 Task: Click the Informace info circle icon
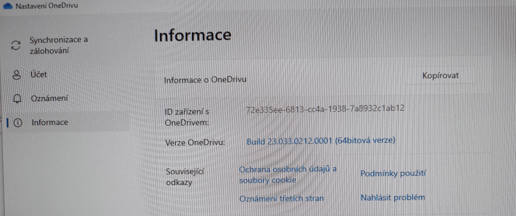18,123
